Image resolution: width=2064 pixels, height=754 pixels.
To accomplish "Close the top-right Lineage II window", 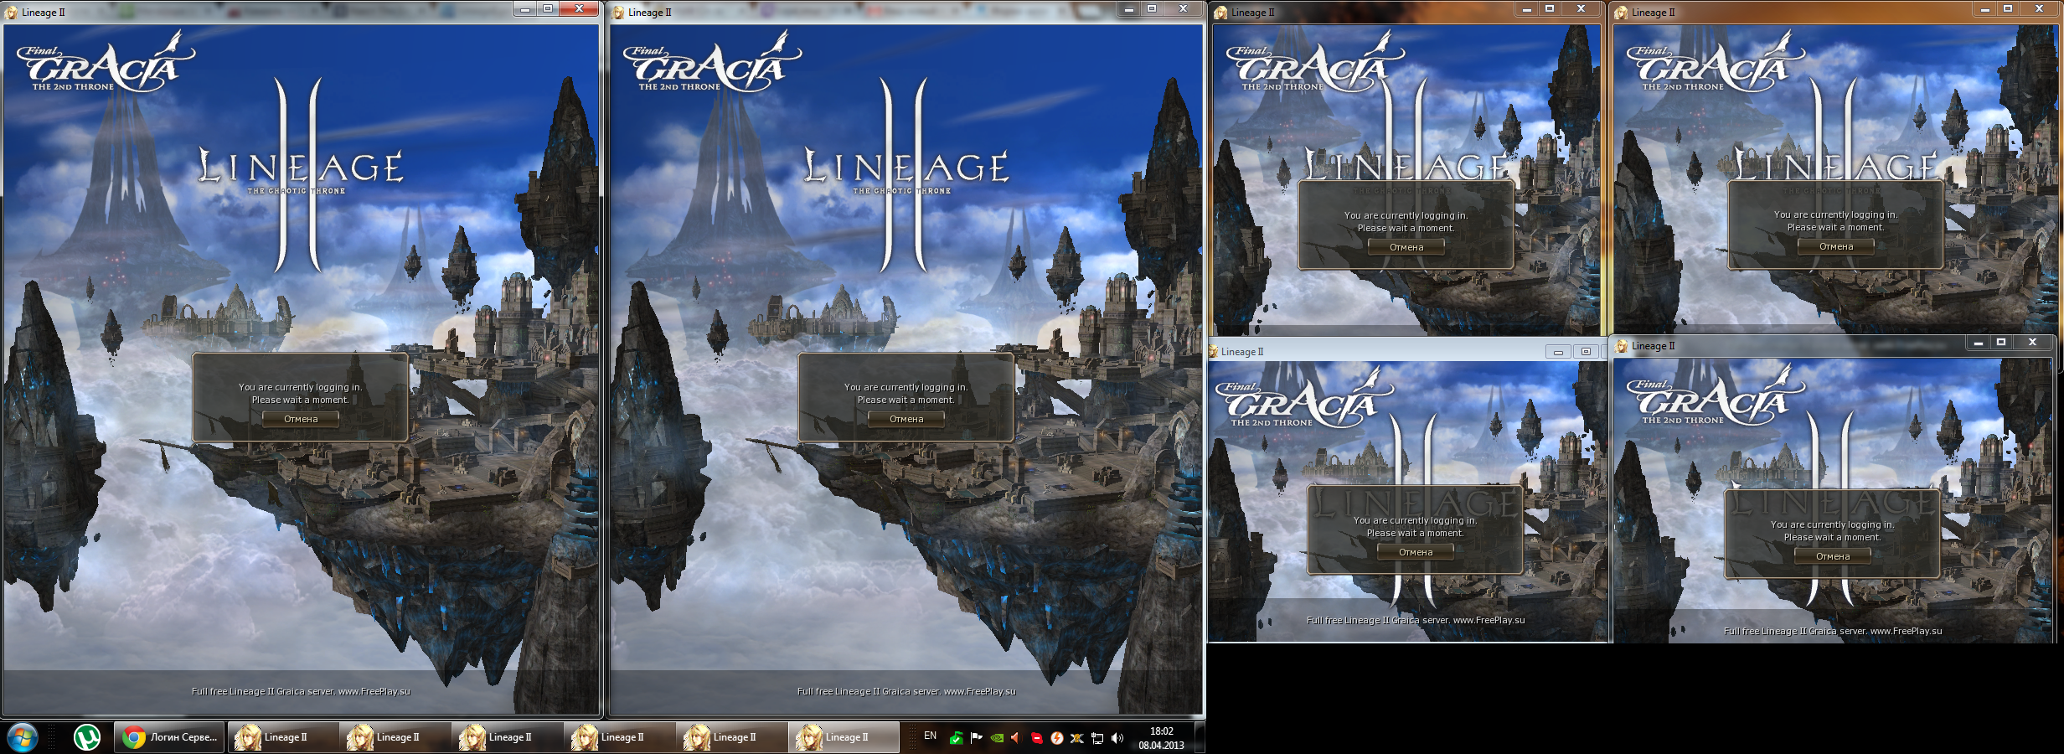I will 2039,9.
